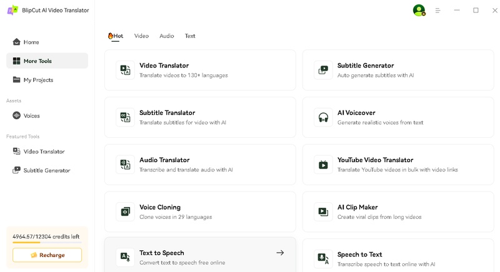Click the AI Voiceover headphones icon
This screenshot has height=272, width=500.
point(323,117)
